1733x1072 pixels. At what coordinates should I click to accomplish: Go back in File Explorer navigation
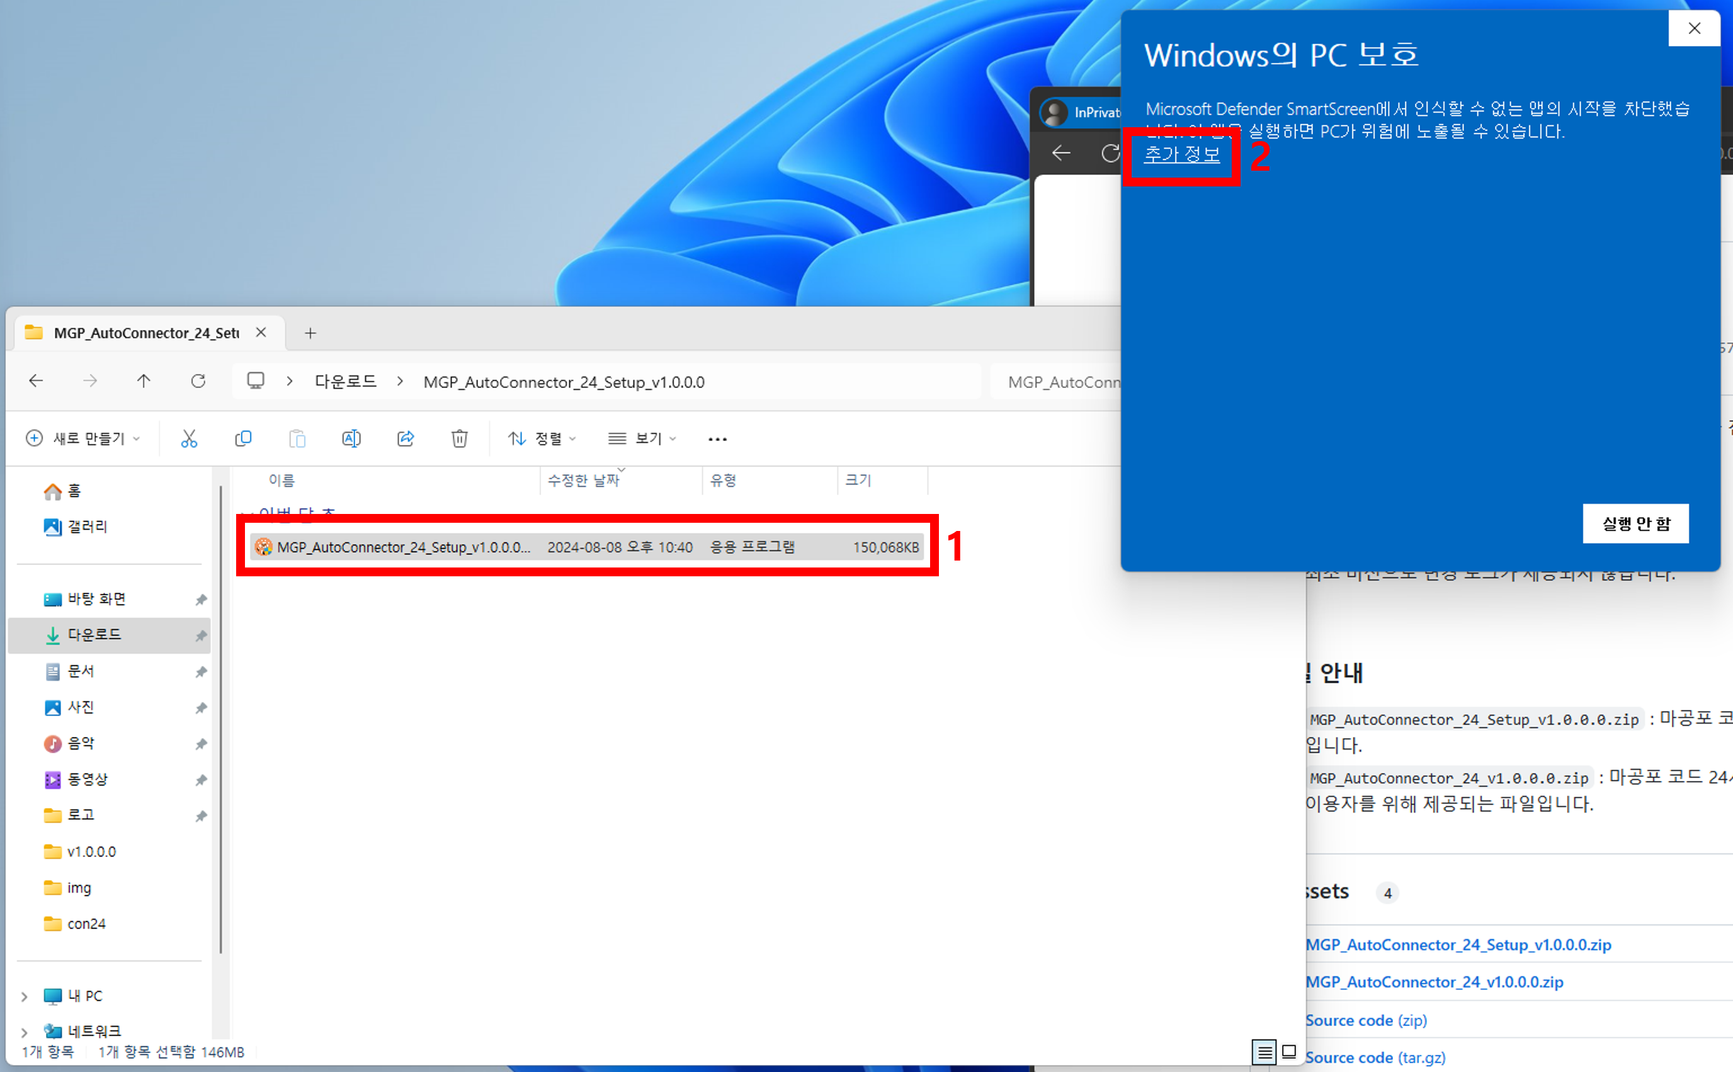coord(36,382)
